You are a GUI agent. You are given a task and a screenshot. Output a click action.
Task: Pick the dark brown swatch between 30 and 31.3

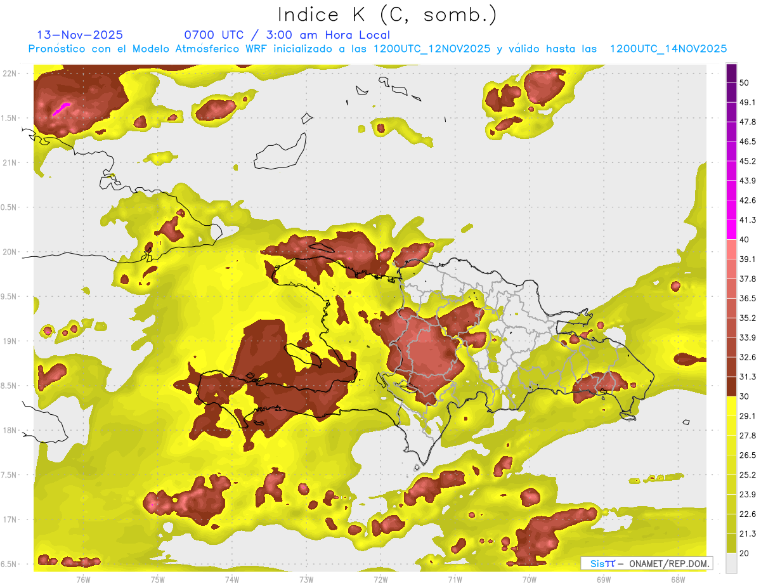click(731, 386)
